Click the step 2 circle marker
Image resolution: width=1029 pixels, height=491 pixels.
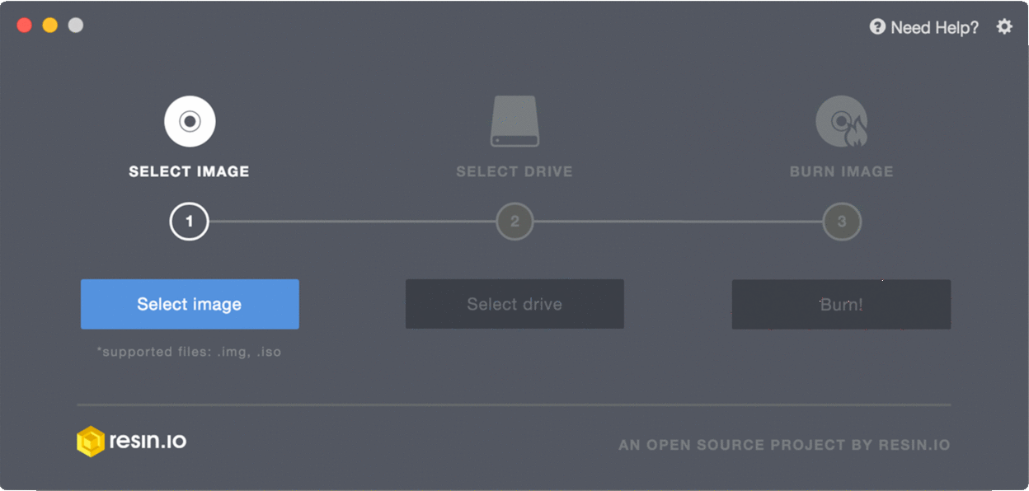514,222
